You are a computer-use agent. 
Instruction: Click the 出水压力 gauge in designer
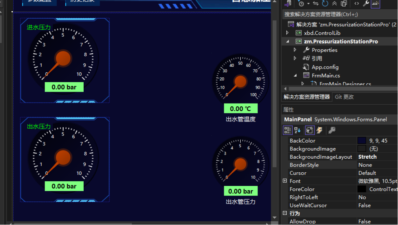pos(63,157)
